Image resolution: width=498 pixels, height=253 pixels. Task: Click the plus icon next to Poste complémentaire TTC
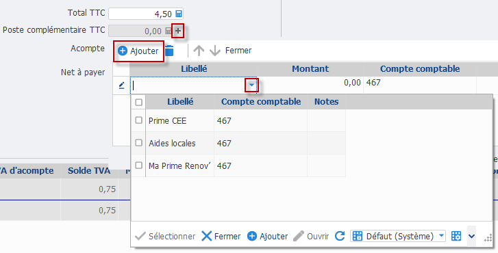coord(178,31)
